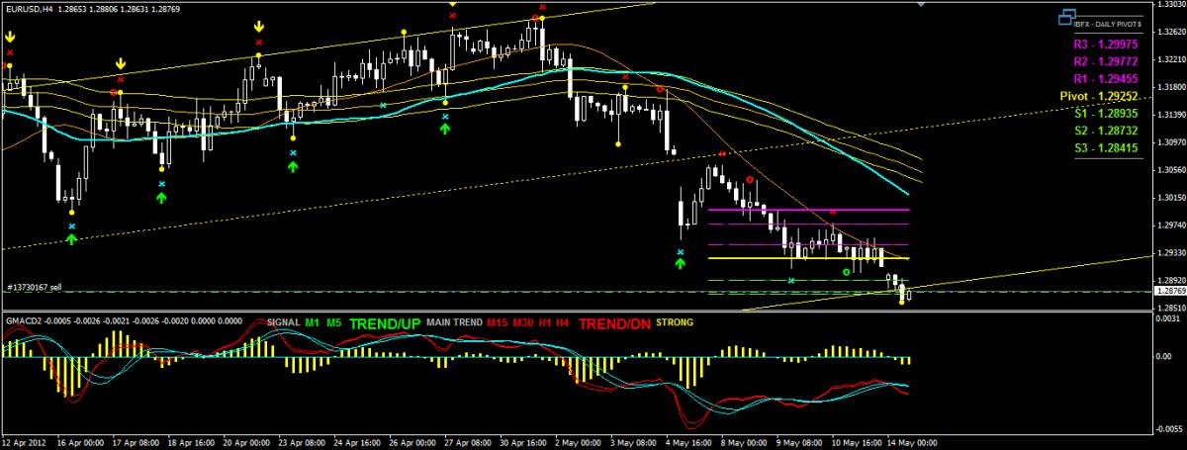Select the Pivot - 1.29252 label
1187x450 pixels.
tap(1099, 96)
